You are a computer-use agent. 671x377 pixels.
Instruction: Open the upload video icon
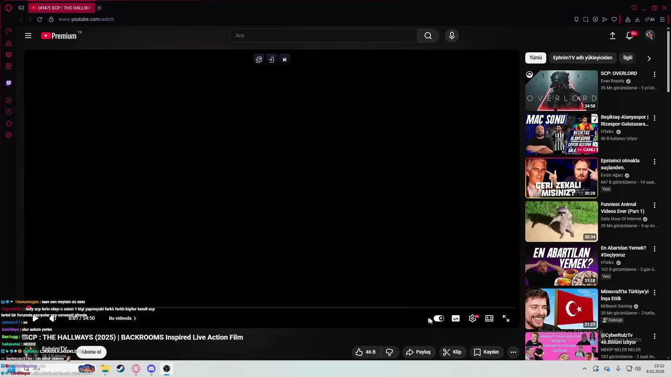coord(612,36)
